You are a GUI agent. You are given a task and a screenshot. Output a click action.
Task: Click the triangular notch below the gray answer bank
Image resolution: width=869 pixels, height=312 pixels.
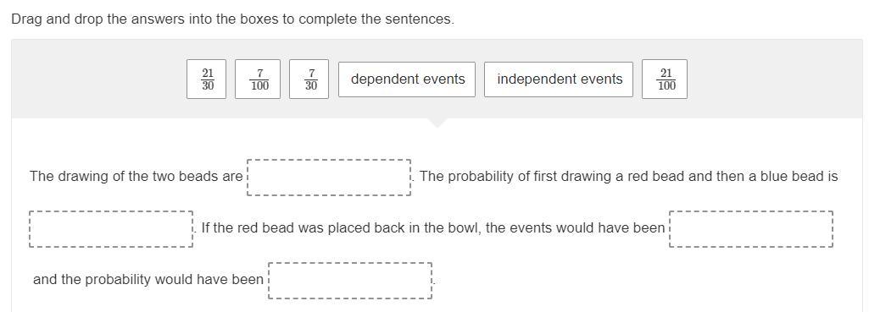[437, 123]
